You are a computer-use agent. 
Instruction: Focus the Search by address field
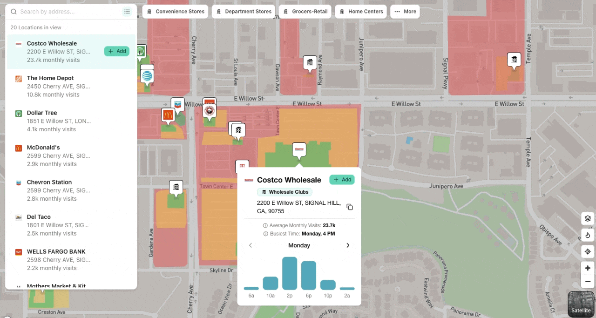tap(69, 12)
